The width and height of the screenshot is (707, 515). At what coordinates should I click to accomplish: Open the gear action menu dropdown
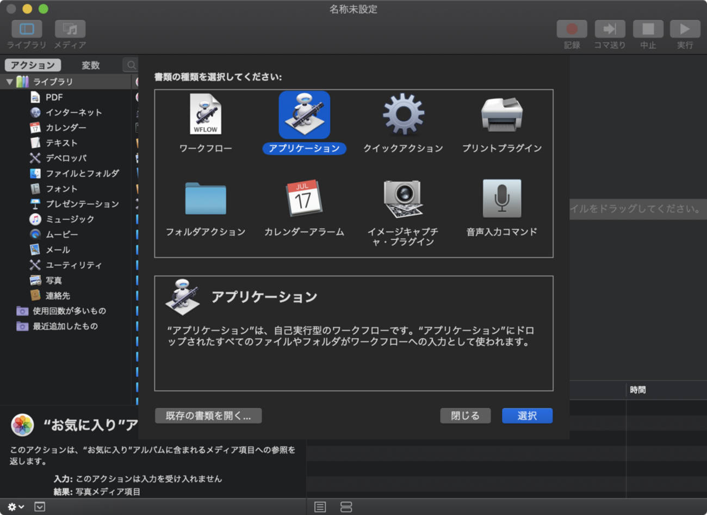point(15,507)
